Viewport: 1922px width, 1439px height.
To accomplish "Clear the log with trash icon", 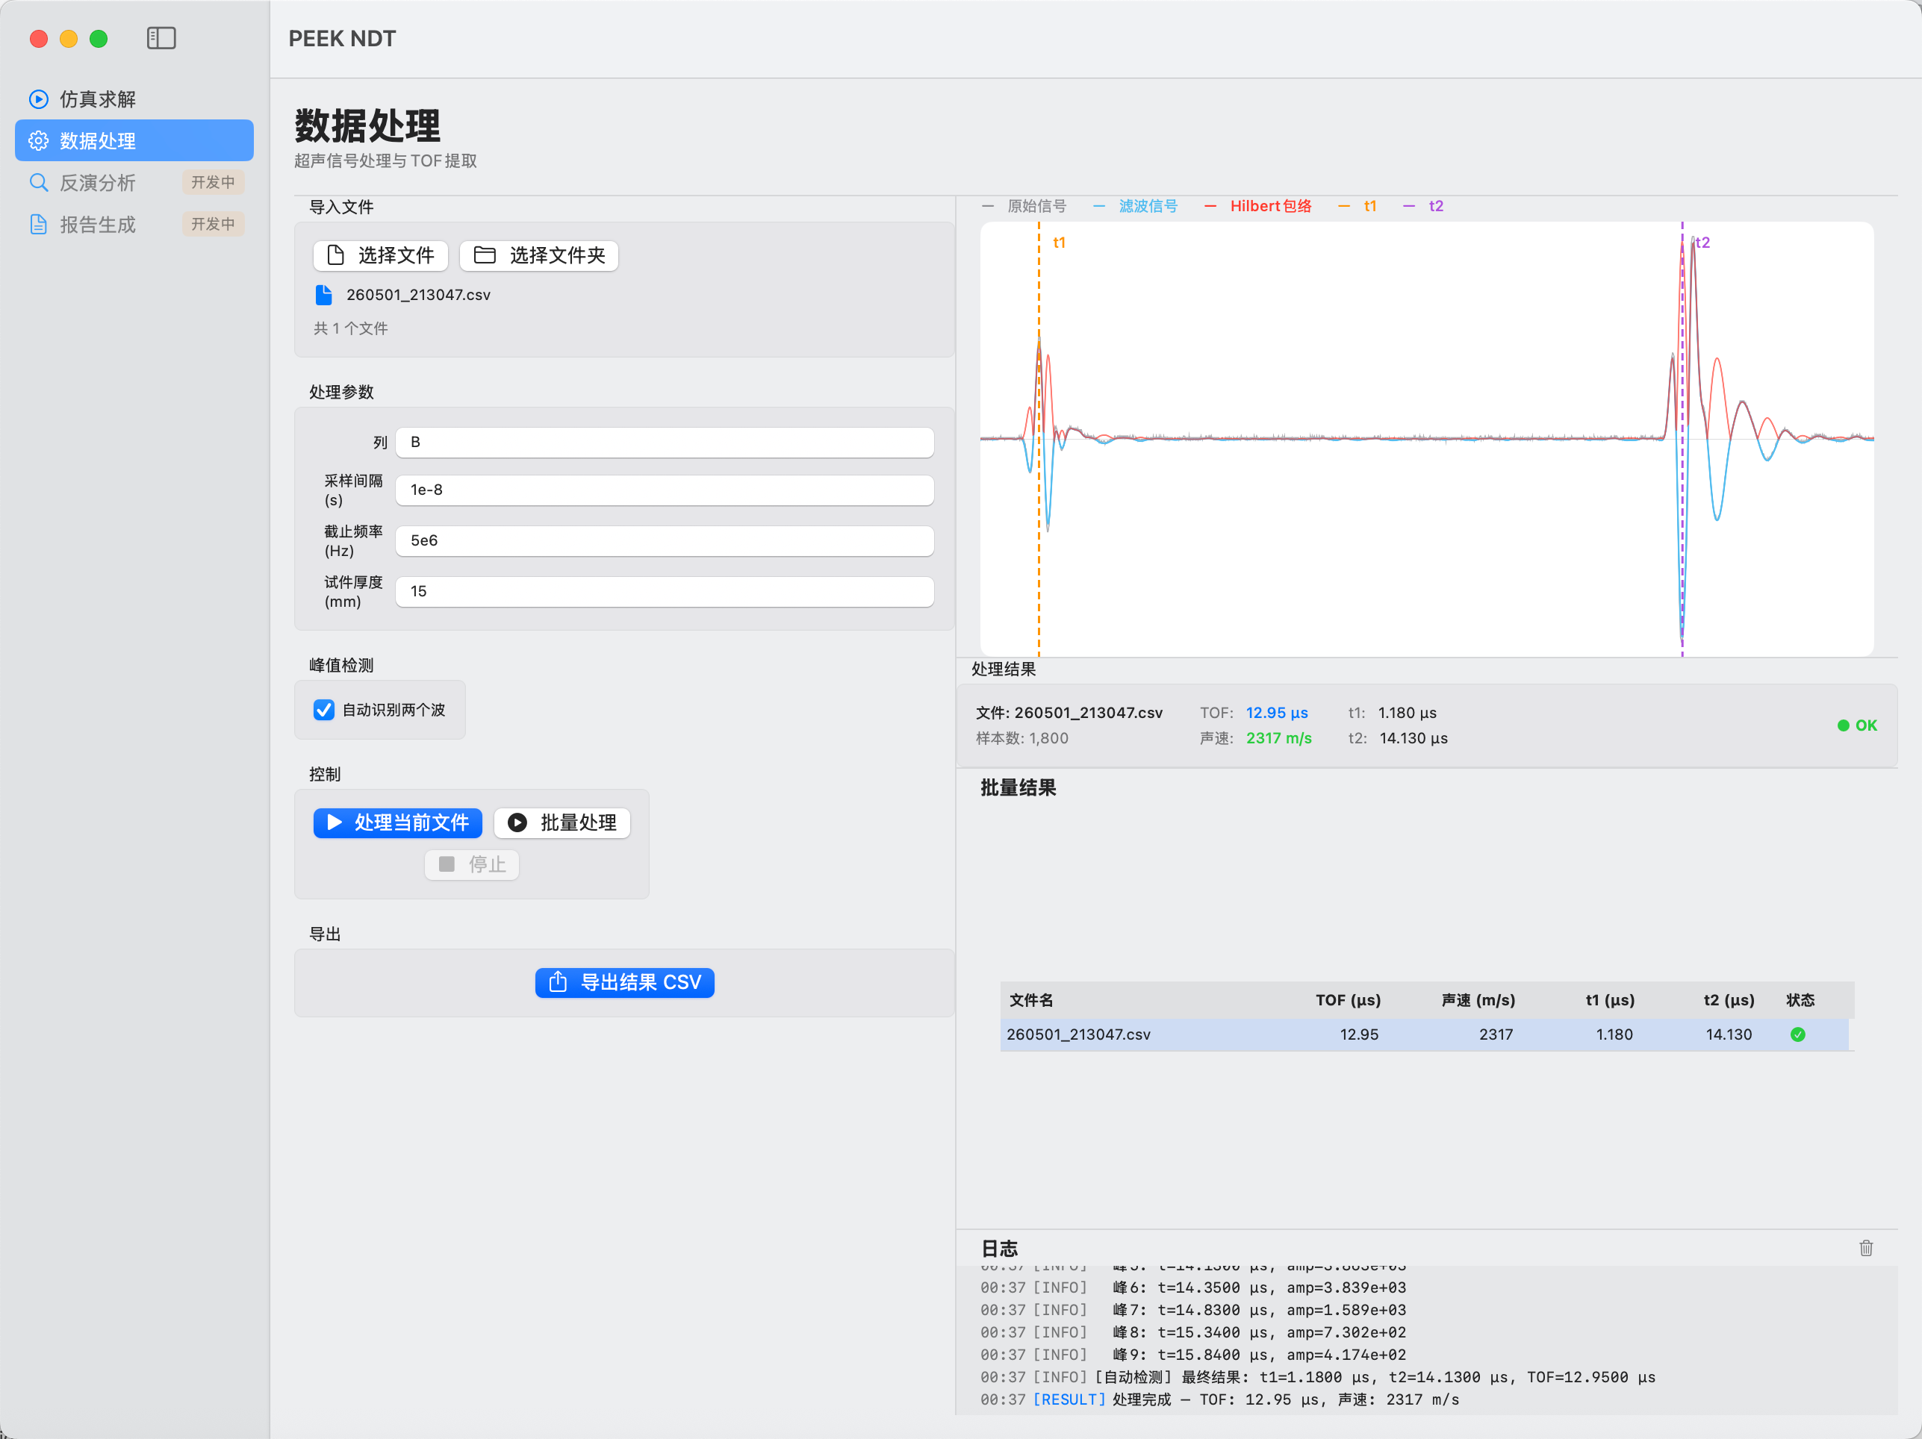I will pyautogui.click(x=1865, y=1248).
